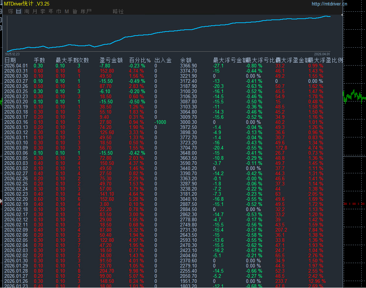Click max floating profit 172.8
Image resolution: width=366 pixels, height=288 pixels.
tap(281, 148)
